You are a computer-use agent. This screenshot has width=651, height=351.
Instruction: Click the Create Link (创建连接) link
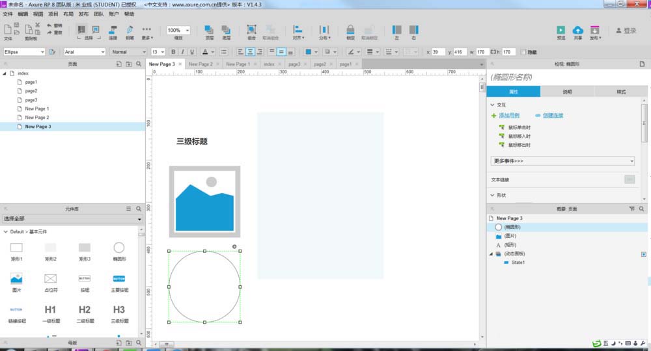(x=553, y=115)
